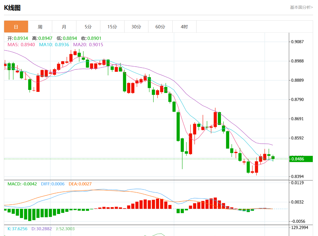Click the DEA:0.0027 value label
Viewport: 318px width, 236px height.
[80, 184]
